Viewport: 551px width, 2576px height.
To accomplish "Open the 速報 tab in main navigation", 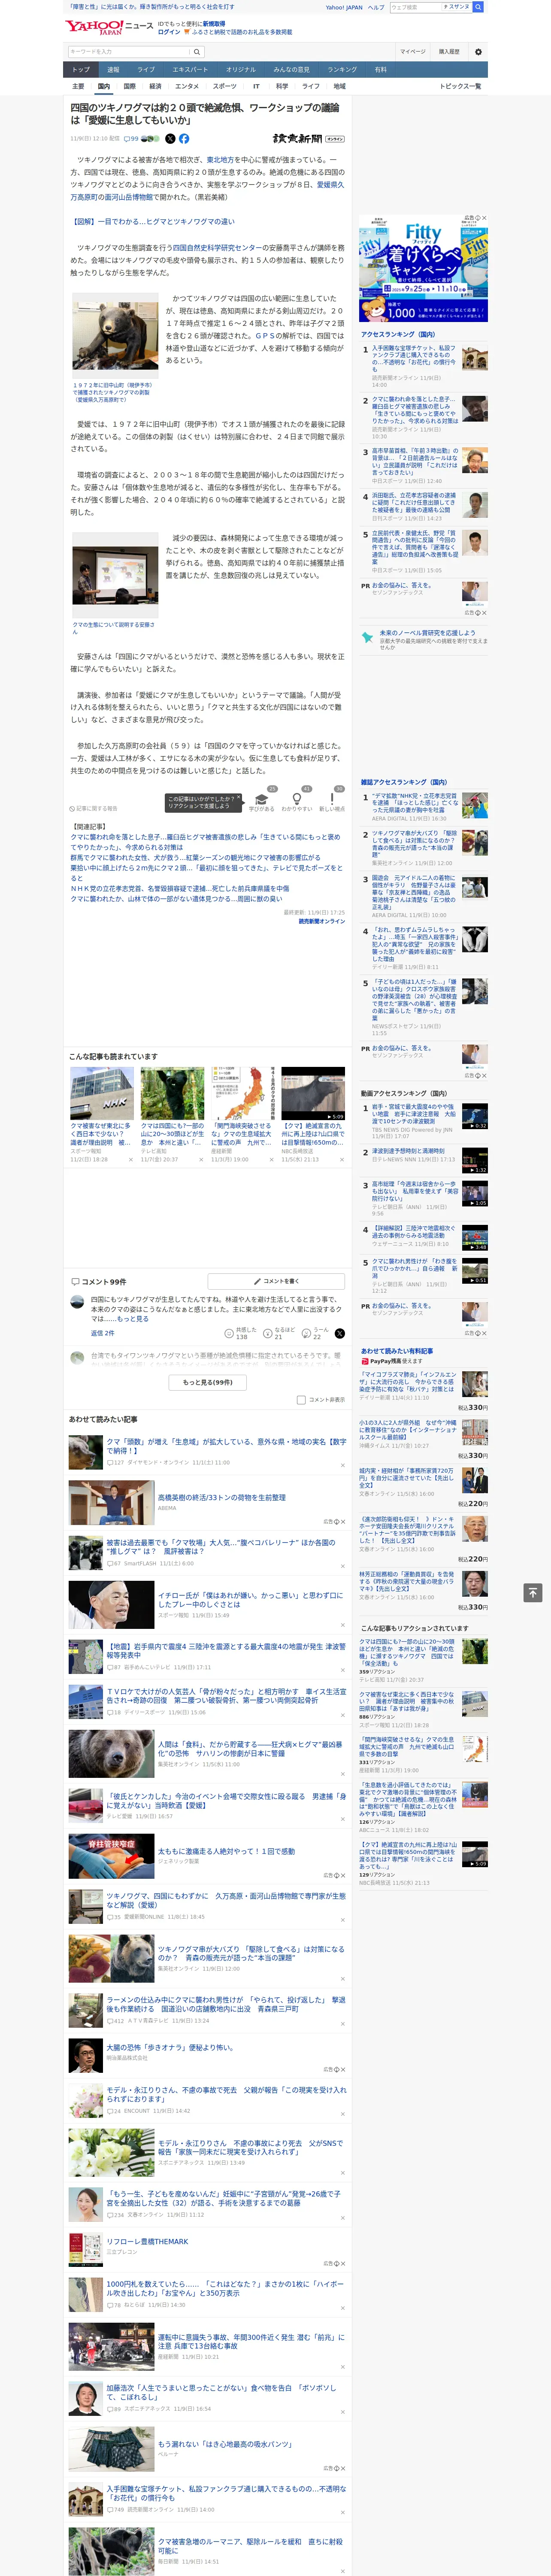I will coord(113,69).
